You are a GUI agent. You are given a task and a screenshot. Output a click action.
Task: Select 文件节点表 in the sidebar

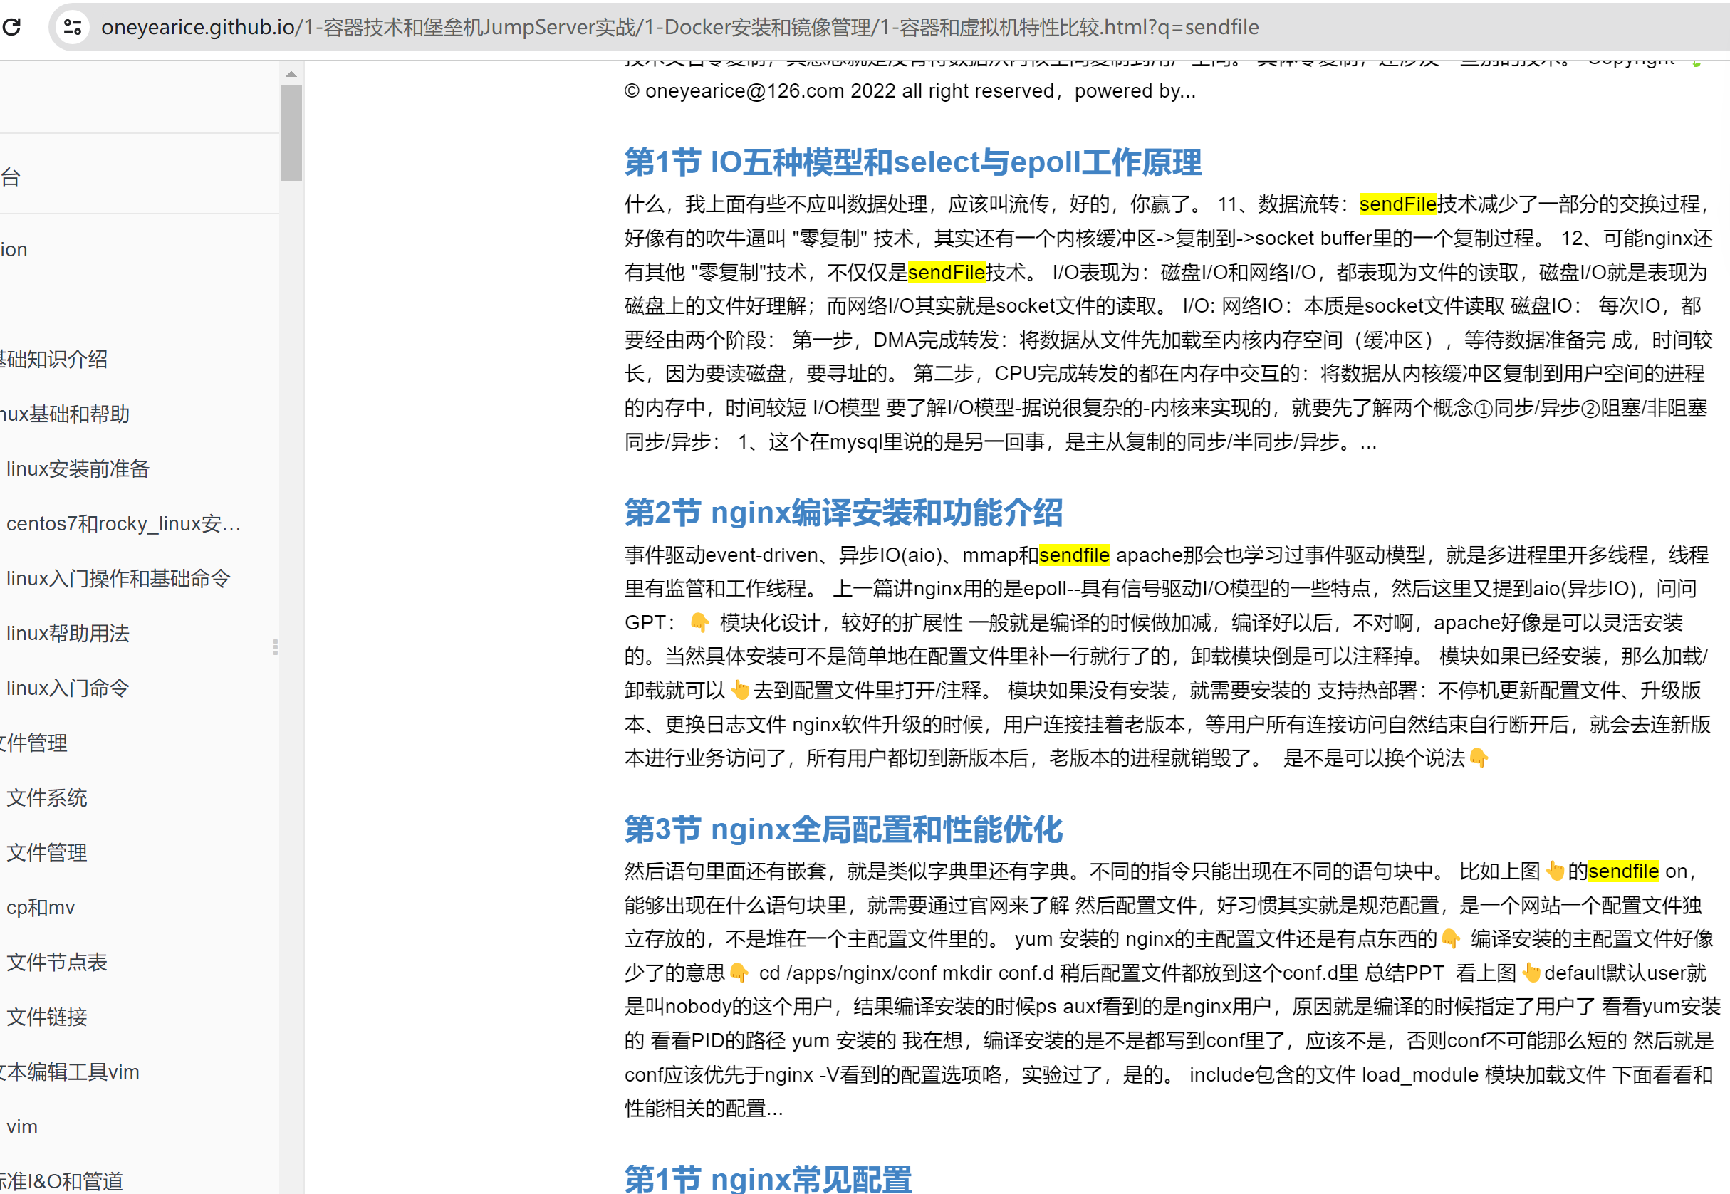57,962
